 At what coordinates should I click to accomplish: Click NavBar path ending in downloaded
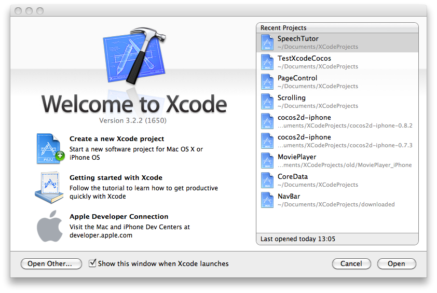336,204
